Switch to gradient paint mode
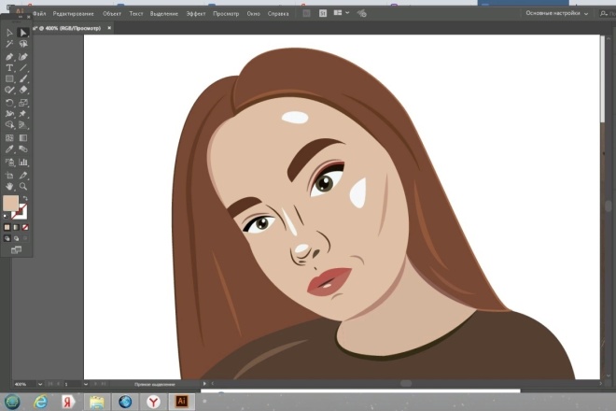Image resolution: width=616 pixels, height=411 pixels. 16,227
